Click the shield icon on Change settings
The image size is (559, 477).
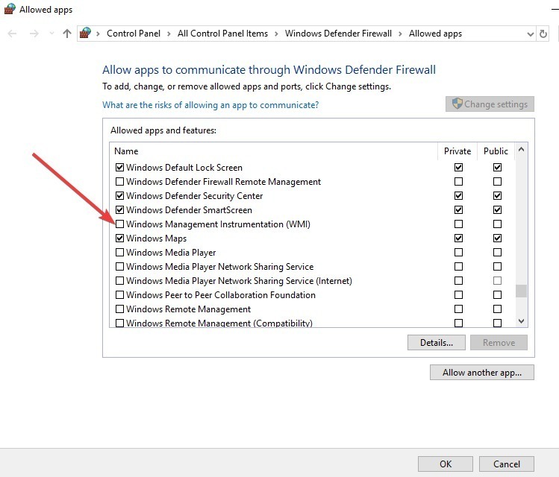(457, 104)
